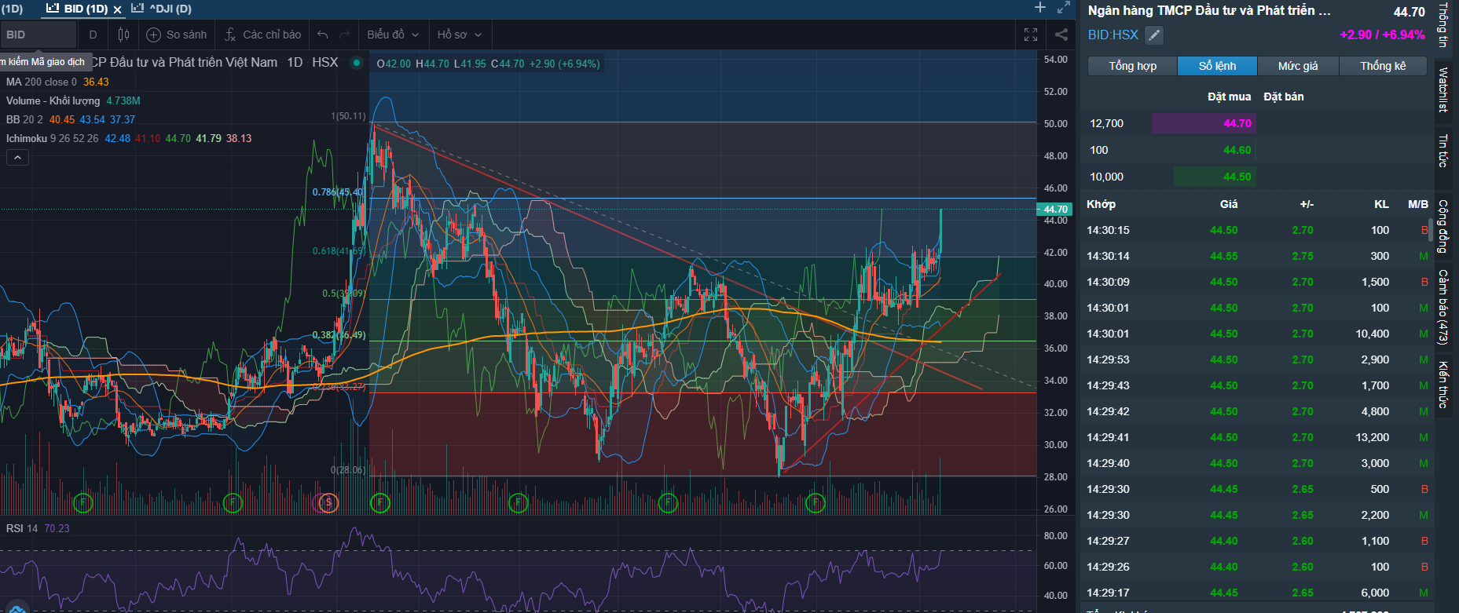Open the candlestick chart style selector

[123, 35]
